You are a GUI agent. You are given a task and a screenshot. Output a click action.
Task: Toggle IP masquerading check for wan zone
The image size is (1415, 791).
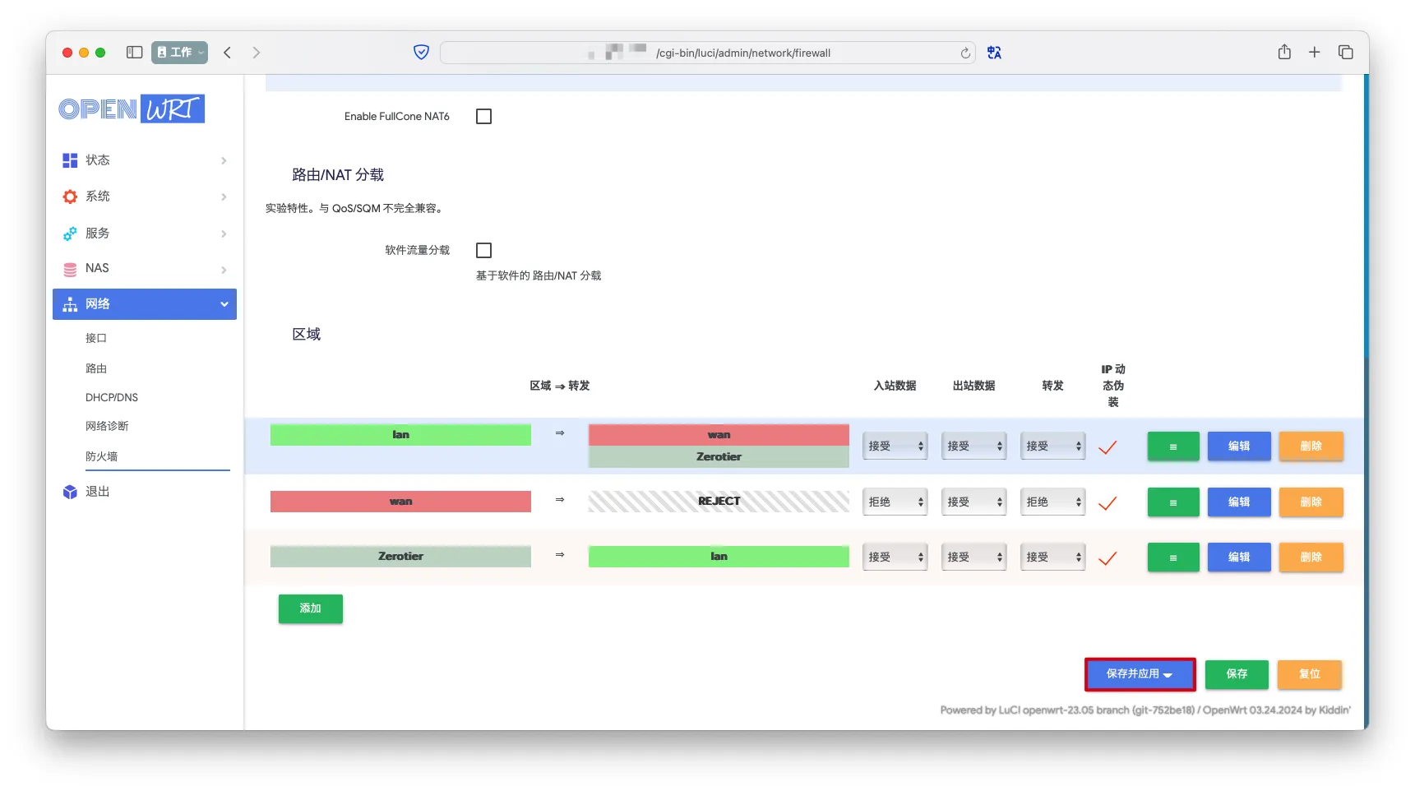(x=1107, y=502)
